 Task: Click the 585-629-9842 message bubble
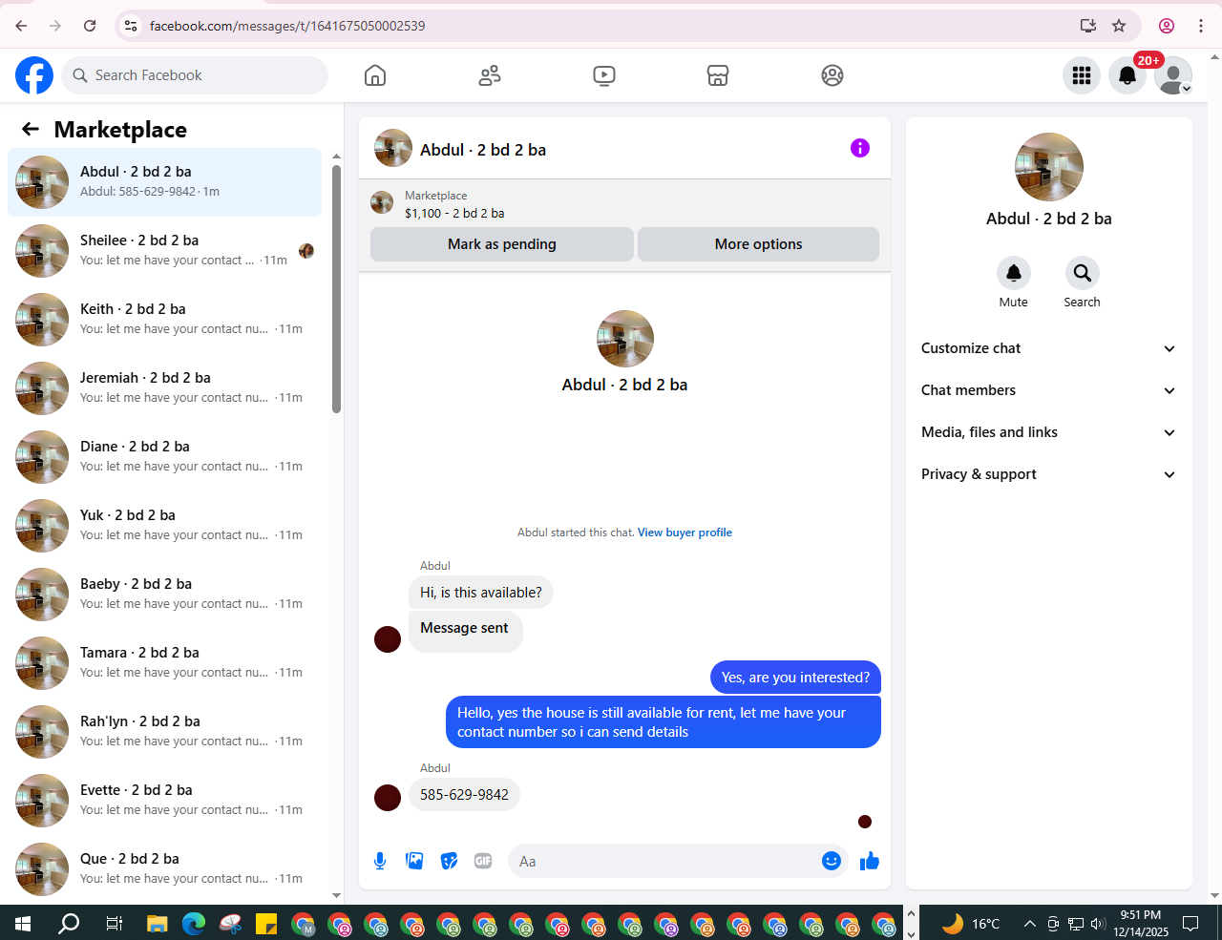tap(464, 795)
